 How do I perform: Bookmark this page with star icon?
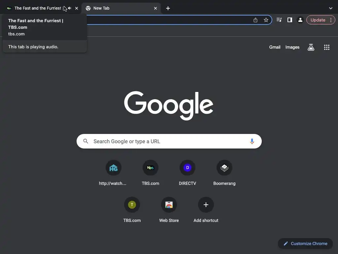266,20
